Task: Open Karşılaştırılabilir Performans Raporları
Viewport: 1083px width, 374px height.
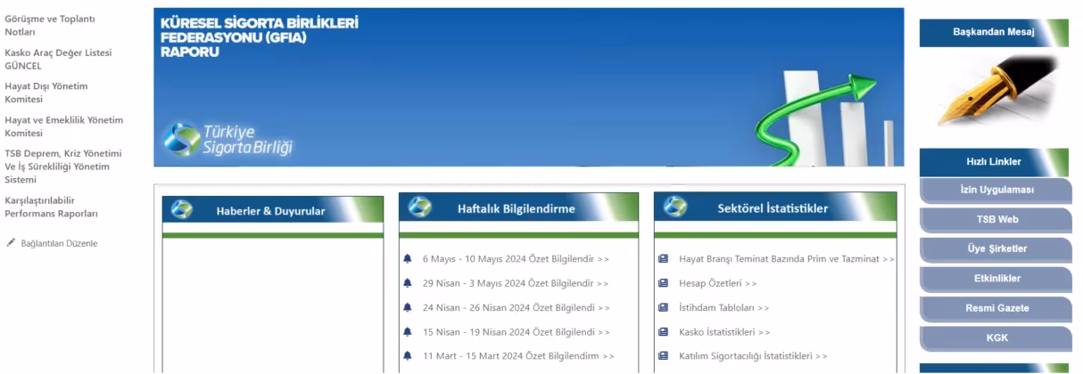Action: [52, 207]
